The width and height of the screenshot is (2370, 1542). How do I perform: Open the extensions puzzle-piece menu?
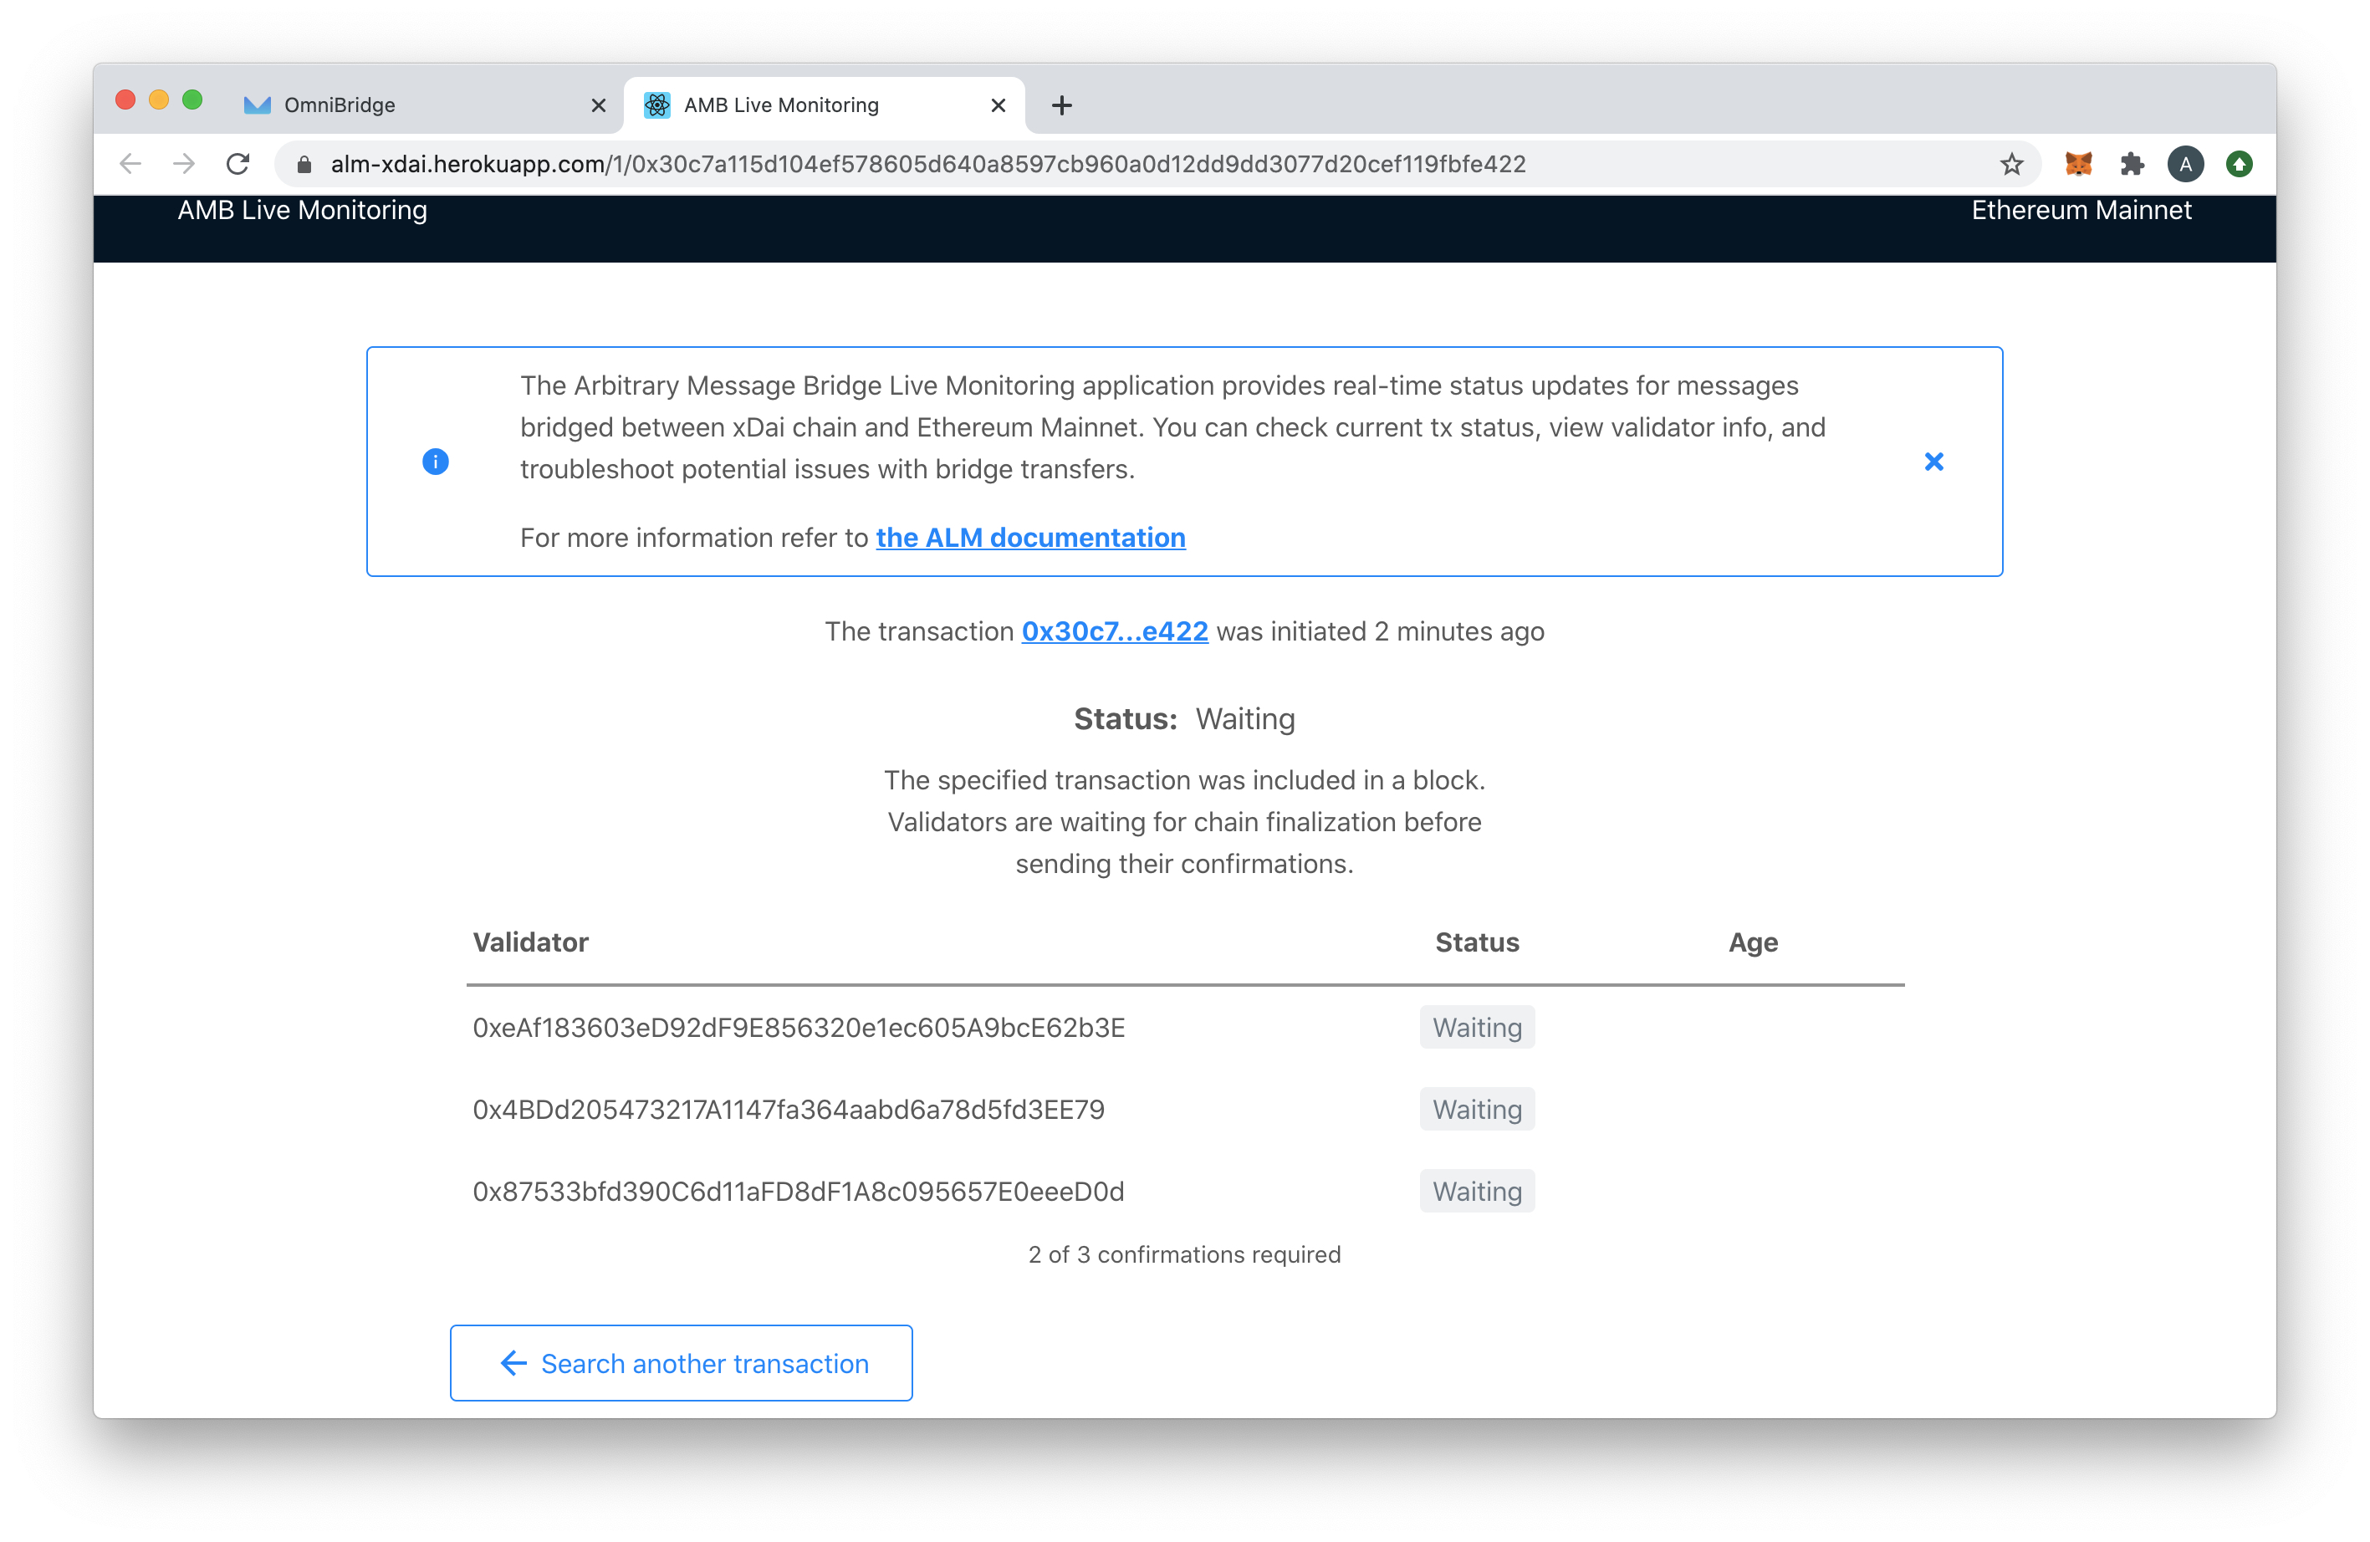coord(2132,164)
